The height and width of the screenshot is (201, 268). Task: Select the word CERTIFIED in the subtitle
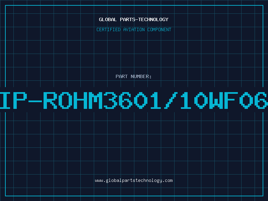point(108,29)
